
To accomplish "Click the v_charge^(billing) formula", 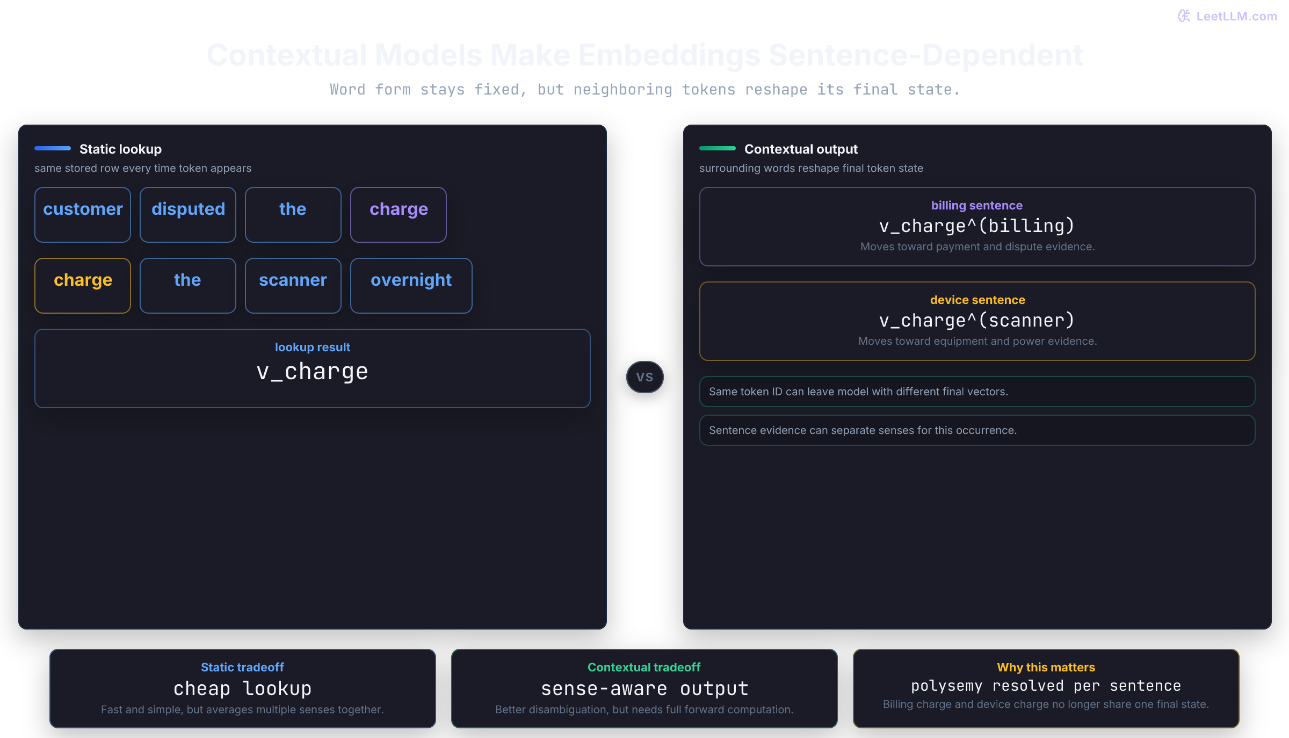I will [977, 226].
